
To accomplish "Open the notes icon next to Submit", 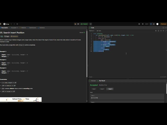I will coord(91,24).
